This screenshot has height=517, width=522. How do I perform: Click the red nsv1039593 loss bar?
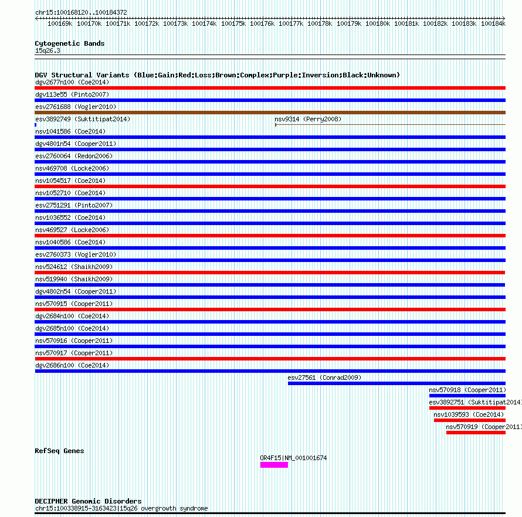(x=470, y=420)
